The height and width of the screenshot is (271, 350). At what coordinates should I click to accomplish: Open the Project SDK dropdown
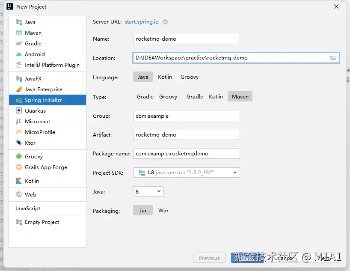coord(187,173)
